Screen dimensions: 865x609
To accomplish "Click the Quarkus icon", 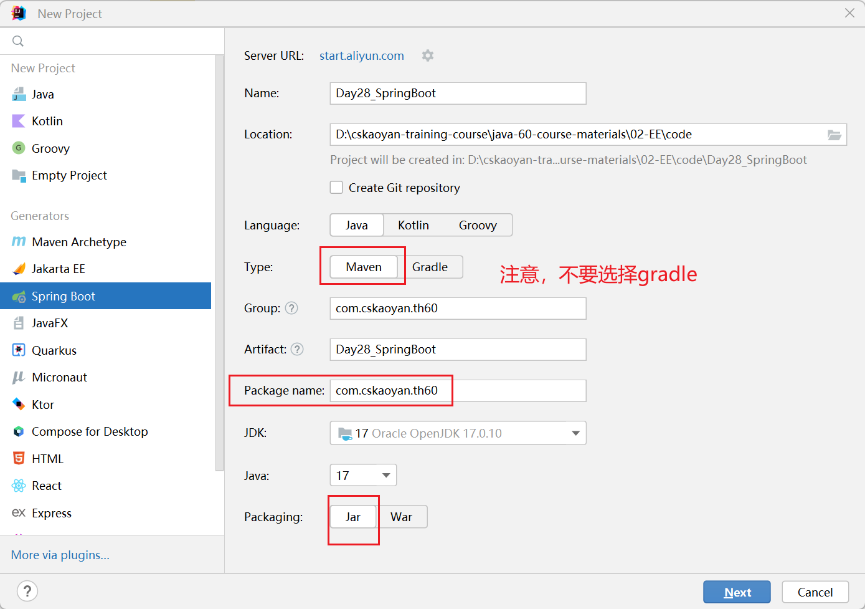I will (x=19, y=350).
